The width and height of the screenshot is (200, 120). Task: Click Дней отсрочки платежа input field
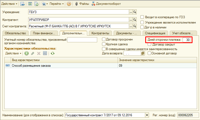[x=187, y=40]
